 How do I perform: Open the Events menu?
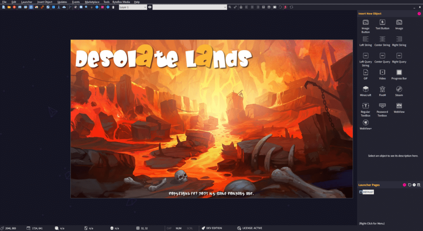[x=76, y=2]
